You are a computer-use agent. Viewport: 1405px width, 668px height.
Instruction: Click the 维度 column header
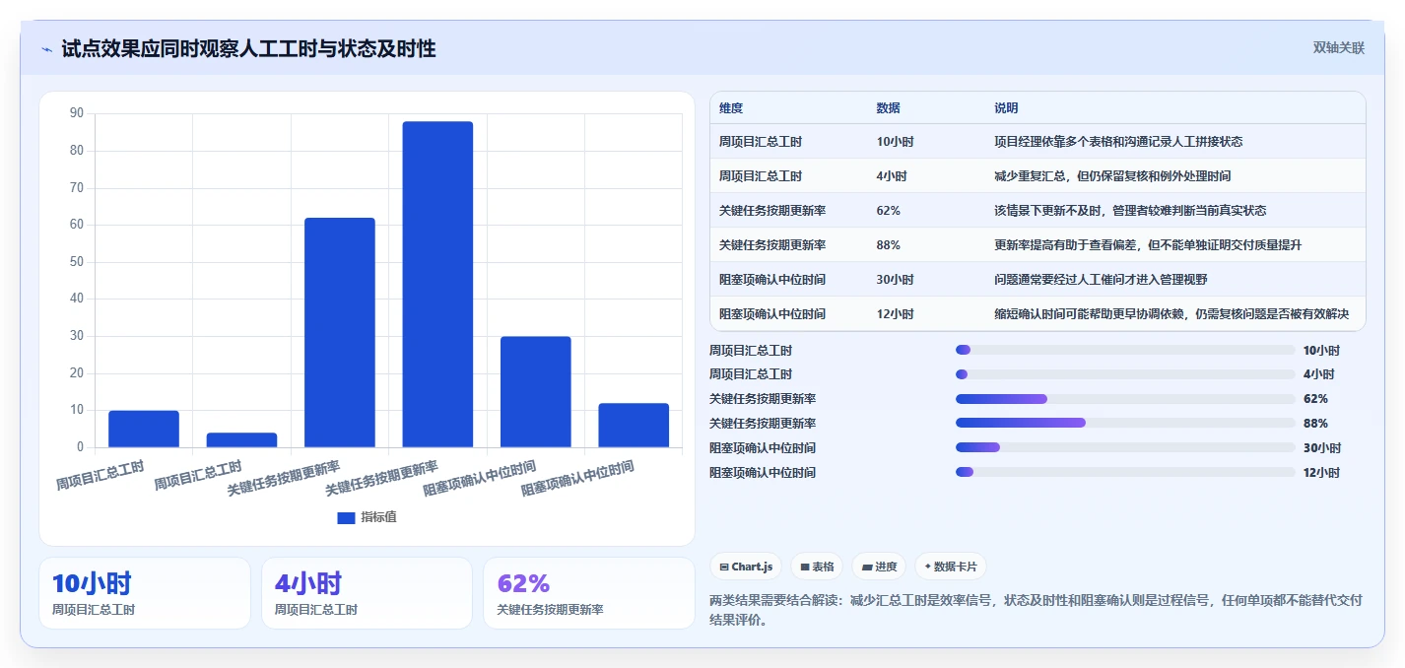[x=731, y=107]
